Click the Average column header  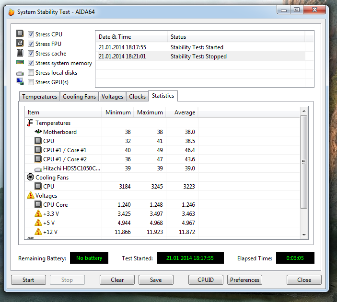(x=182, y=112)
